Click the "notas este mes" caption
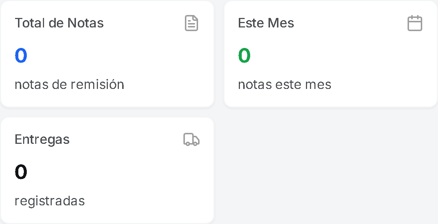Viewport: 438px width, 224px height. 285,85
